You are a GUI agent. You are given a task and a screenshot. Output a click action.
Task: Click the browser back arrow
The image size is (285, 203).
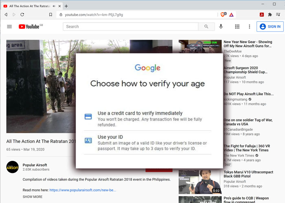click(6, 15)
